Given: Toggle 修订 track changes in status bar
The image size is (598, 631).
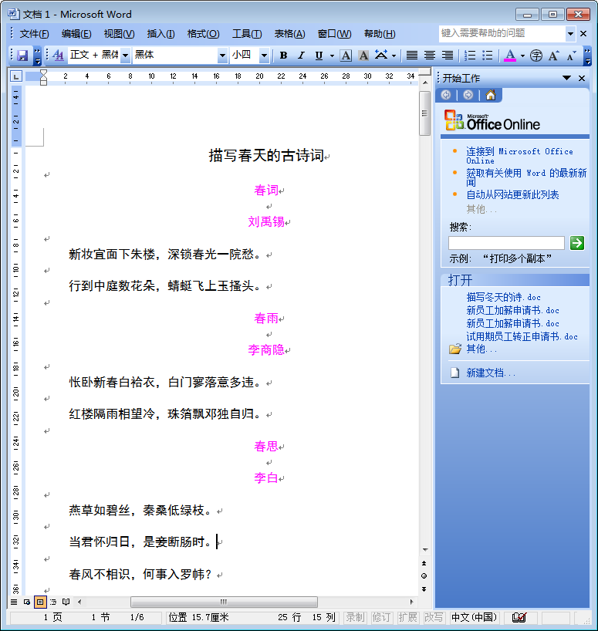Looking at the screenshot, I should pos(381,617).
